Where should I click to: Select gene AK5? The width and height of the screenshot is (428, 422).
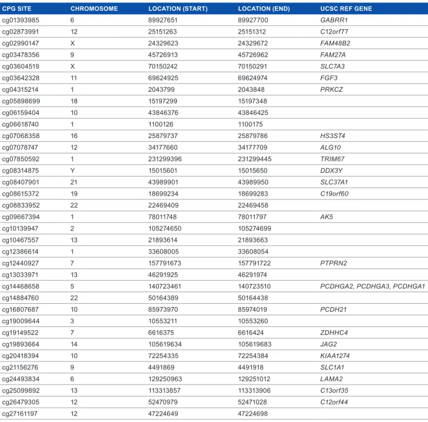point(327,217)
